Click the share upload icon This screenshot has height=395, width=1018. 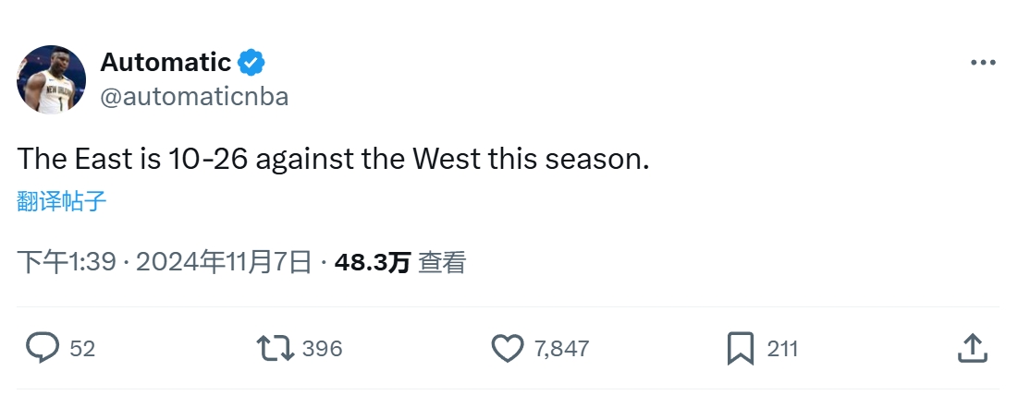coord(971,348)
